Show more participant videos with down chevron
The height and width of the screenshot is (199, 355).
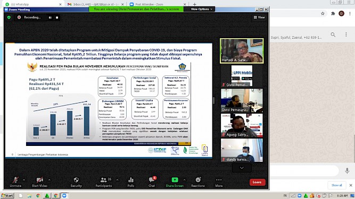[242, 168]
